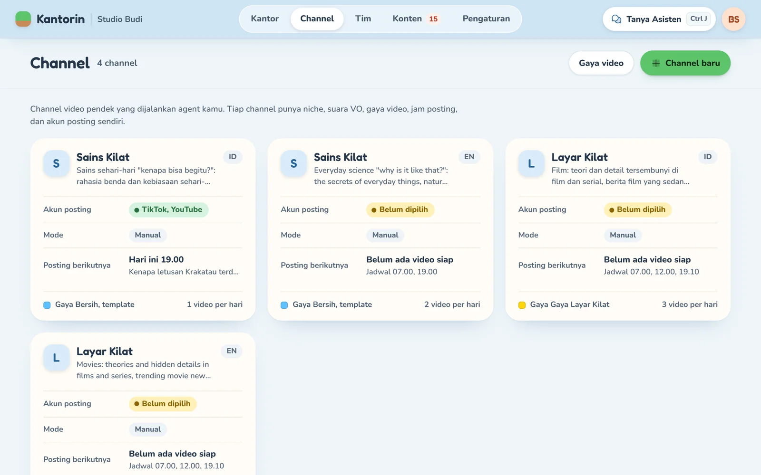Image resolution: width=761 pixels, height=475 pixels.
Task: Open the Tim tab
Action: [x=363, y=19]
